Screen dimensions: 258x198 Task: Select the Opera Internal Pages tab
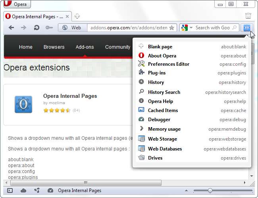tap(38, 16)
